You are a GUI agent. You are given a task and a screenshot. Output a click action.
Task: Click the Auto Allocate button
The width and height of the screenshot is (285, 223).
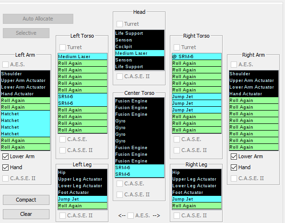(x=38, y=19)
